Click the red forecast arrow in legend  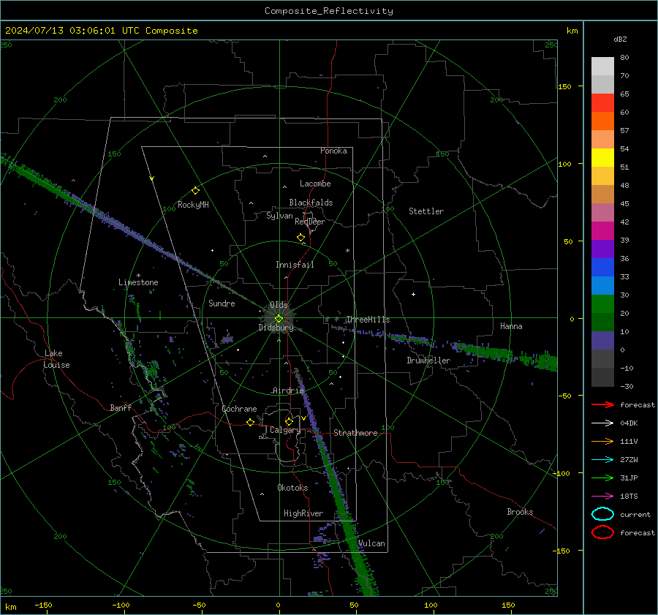602,404
